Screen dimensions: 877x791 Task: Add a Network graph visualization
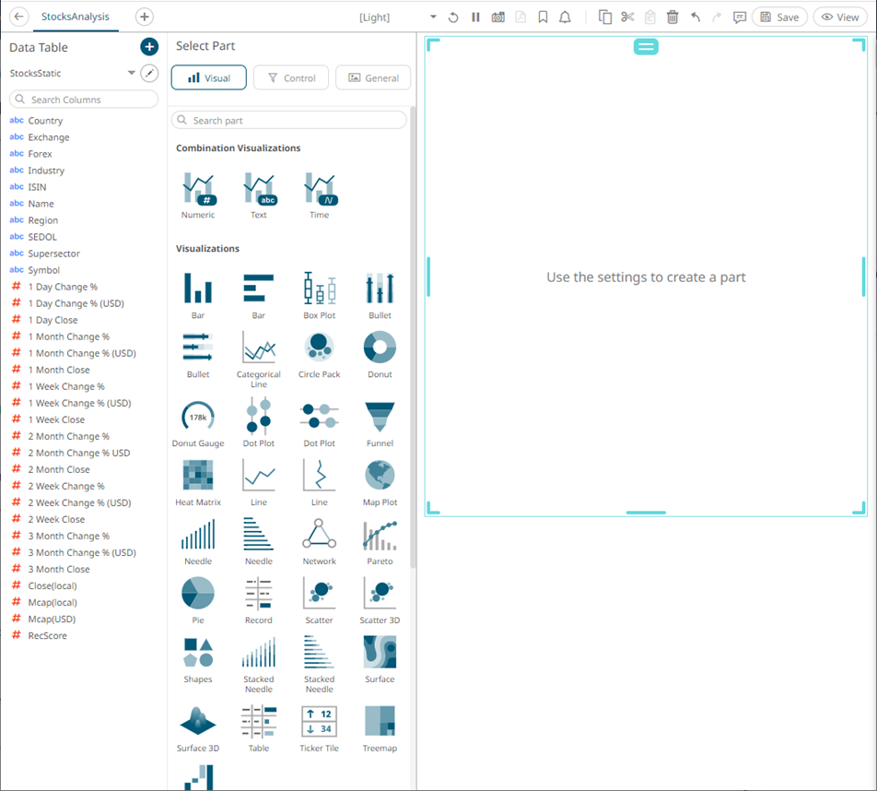319,536
